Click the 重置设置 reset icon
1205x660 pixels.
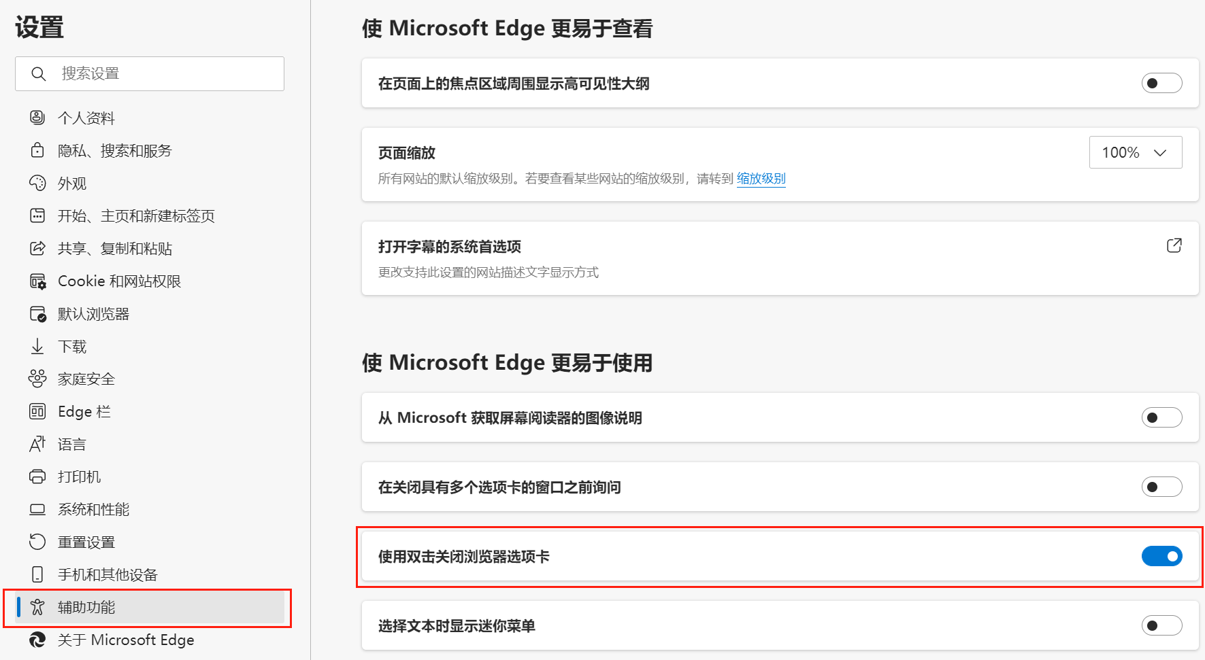point(37,542)
